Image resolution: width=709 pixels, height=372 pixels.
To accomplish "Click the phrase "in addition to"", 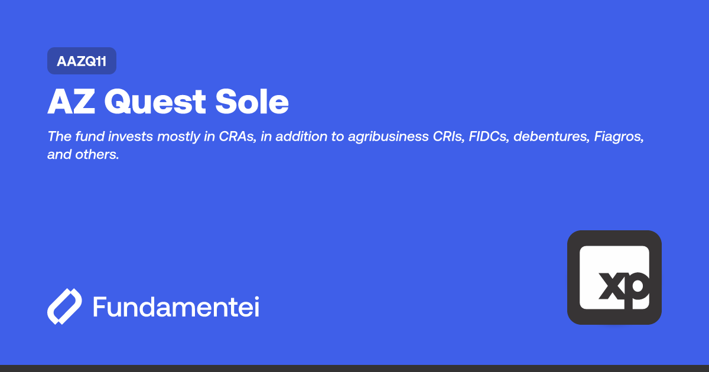I will pyautogui.click(x=295, y=137).
